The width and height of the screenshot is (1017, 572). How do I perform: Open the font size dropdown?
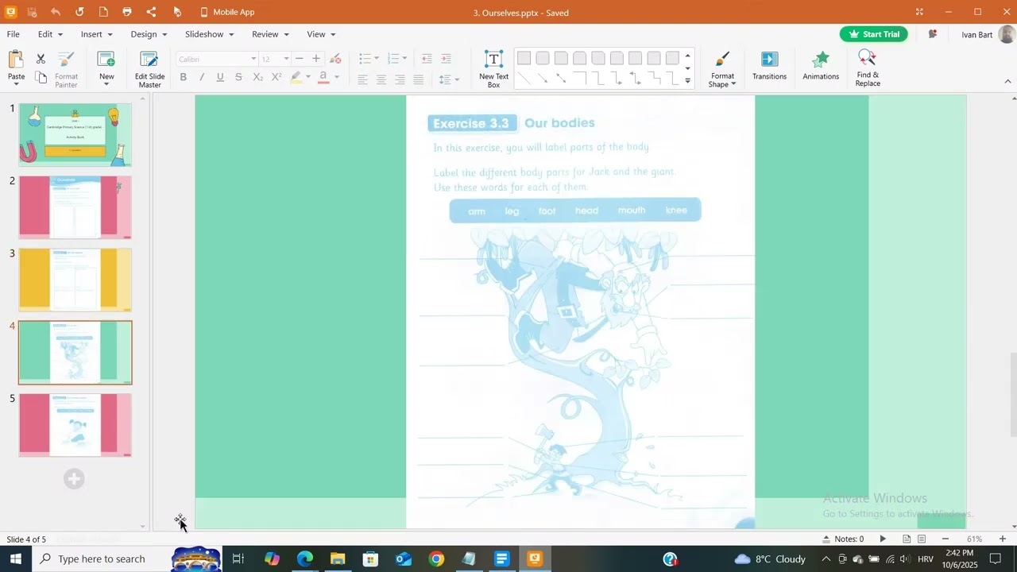pyautogui.click(x=286, y=59)
